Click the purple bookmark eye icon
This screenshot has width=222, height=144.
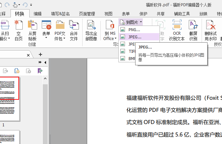40,71
